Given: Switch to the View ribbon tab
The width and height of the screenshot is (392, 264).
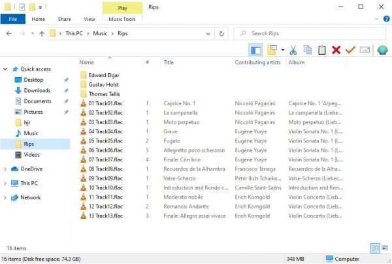Looking at the screenshot, I should pyautogui.click(x=90, y=19).
